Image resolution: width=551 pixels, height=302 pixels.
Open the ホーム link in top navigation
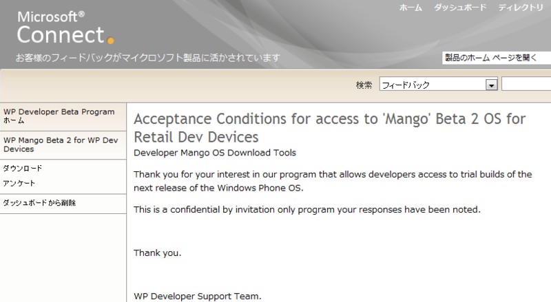click(x=410, y=8)
